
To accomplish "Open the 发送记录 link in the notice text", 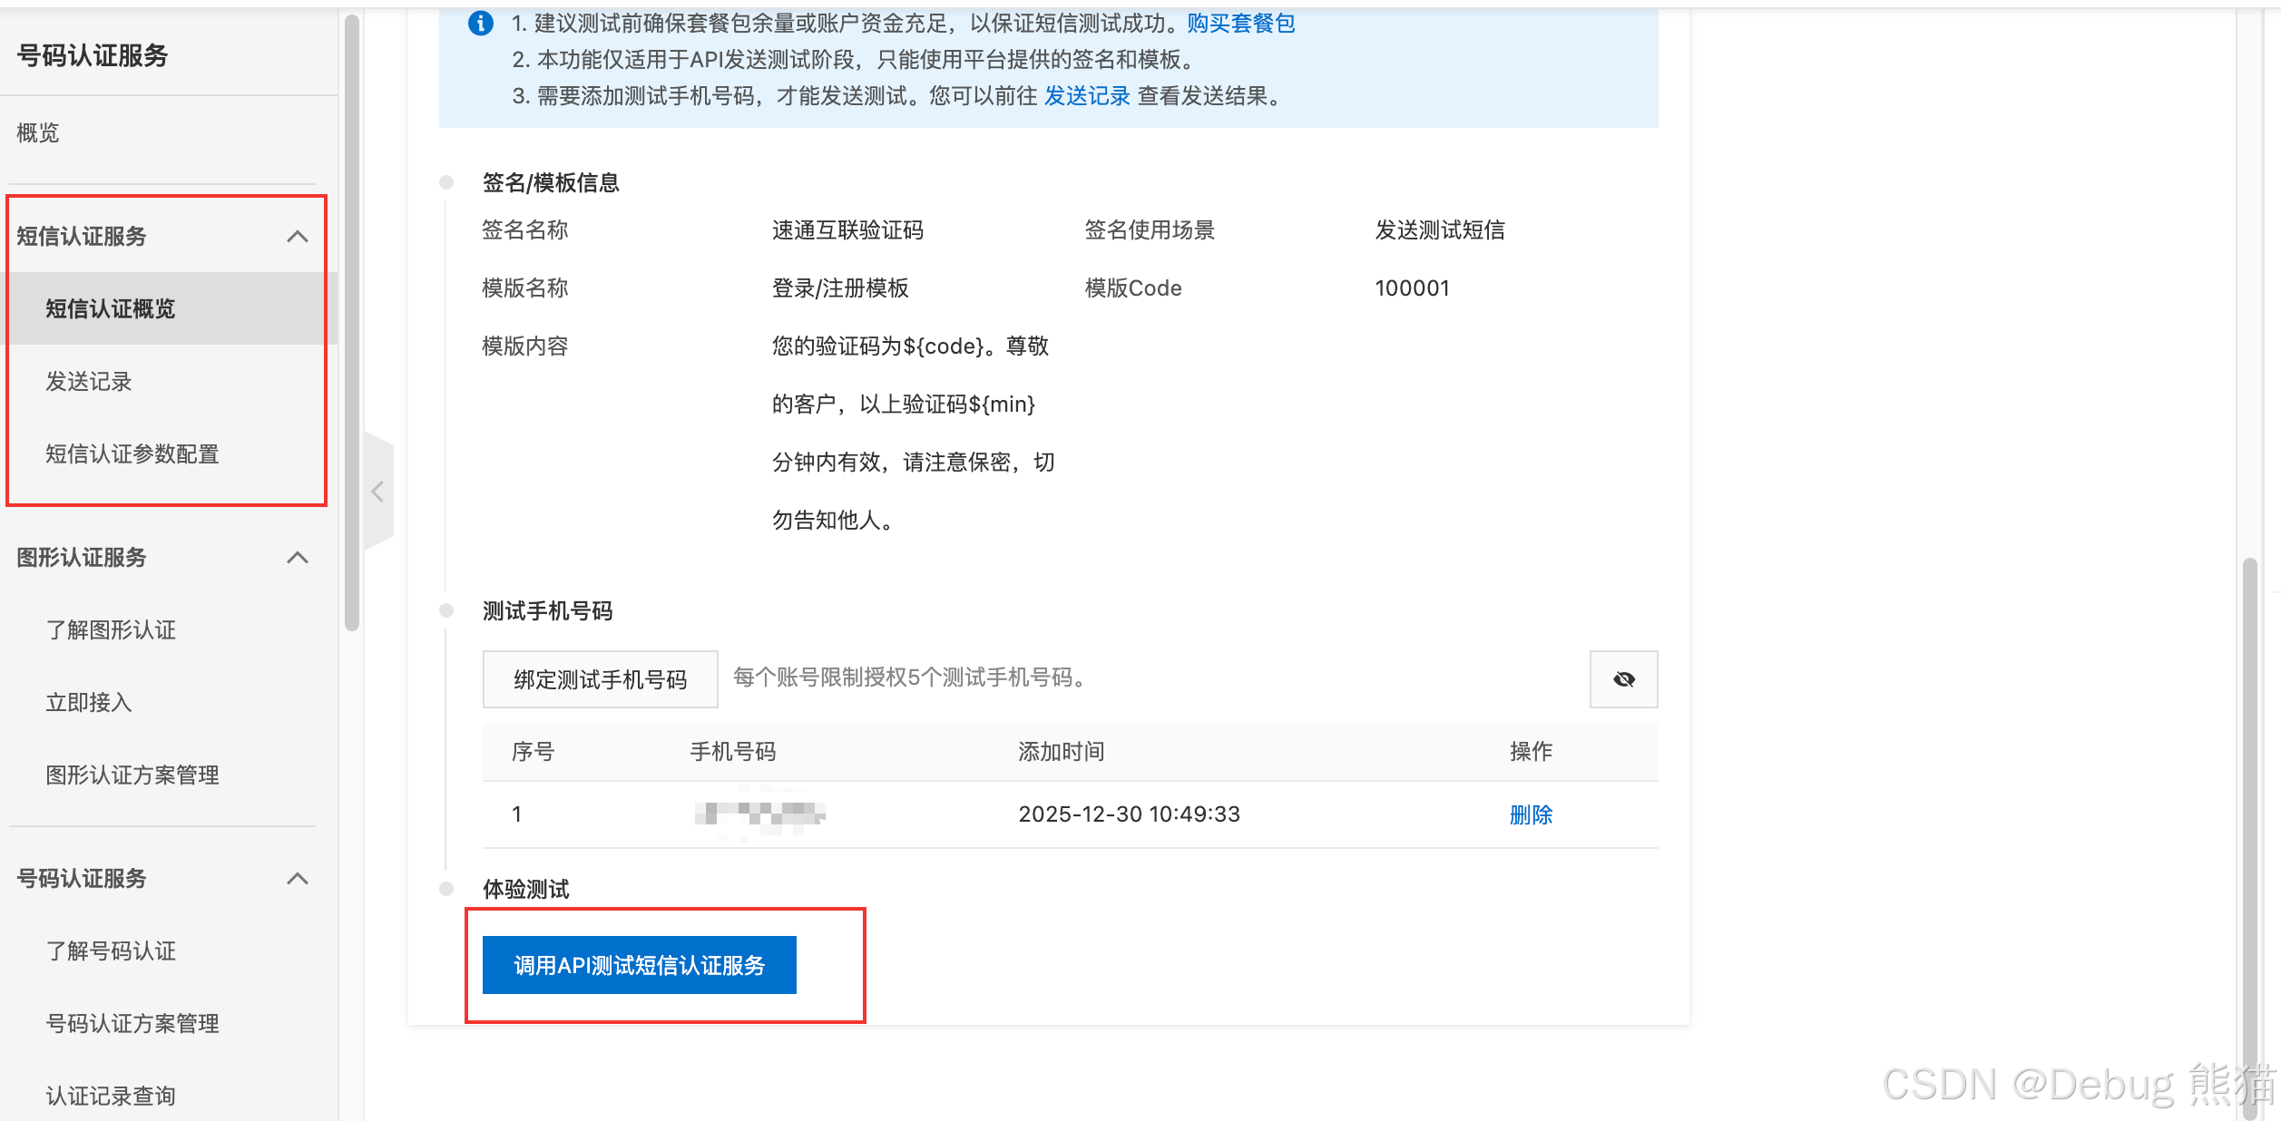I will tap(1085, 97).
